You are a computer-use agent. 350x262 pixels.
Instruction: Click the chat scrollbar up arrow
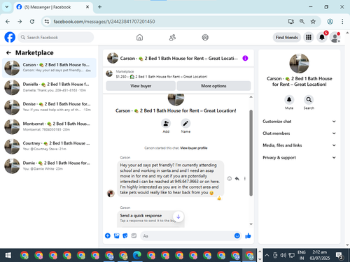[x=251, y=97]
